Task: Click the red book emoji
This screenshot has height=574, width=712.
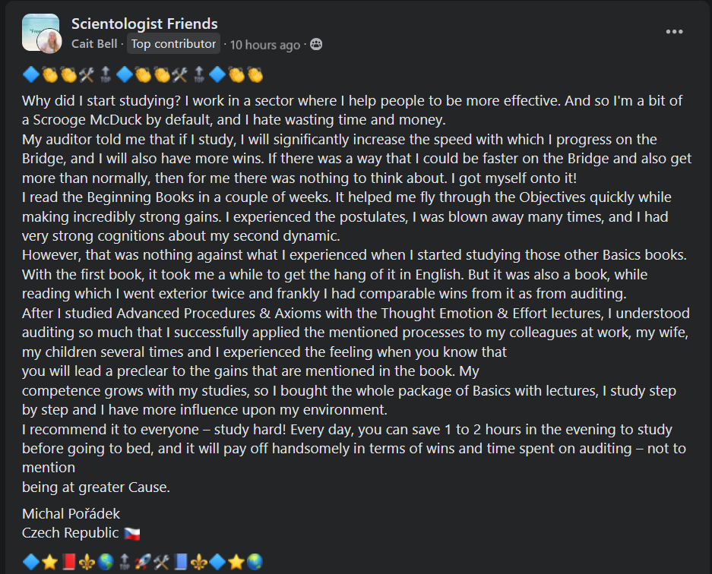Action: [68, 562]
